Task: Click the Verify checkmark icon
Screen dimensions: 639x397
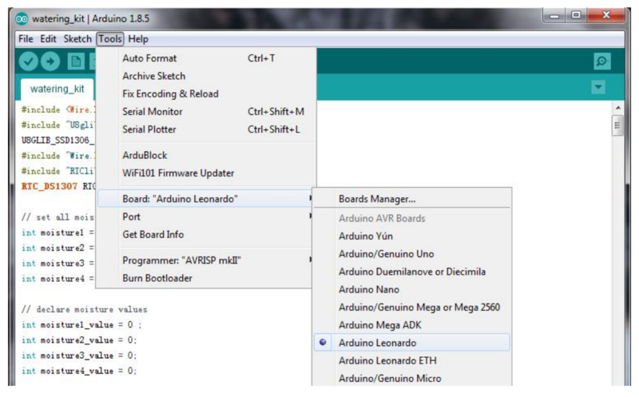Action: point(28,62)
